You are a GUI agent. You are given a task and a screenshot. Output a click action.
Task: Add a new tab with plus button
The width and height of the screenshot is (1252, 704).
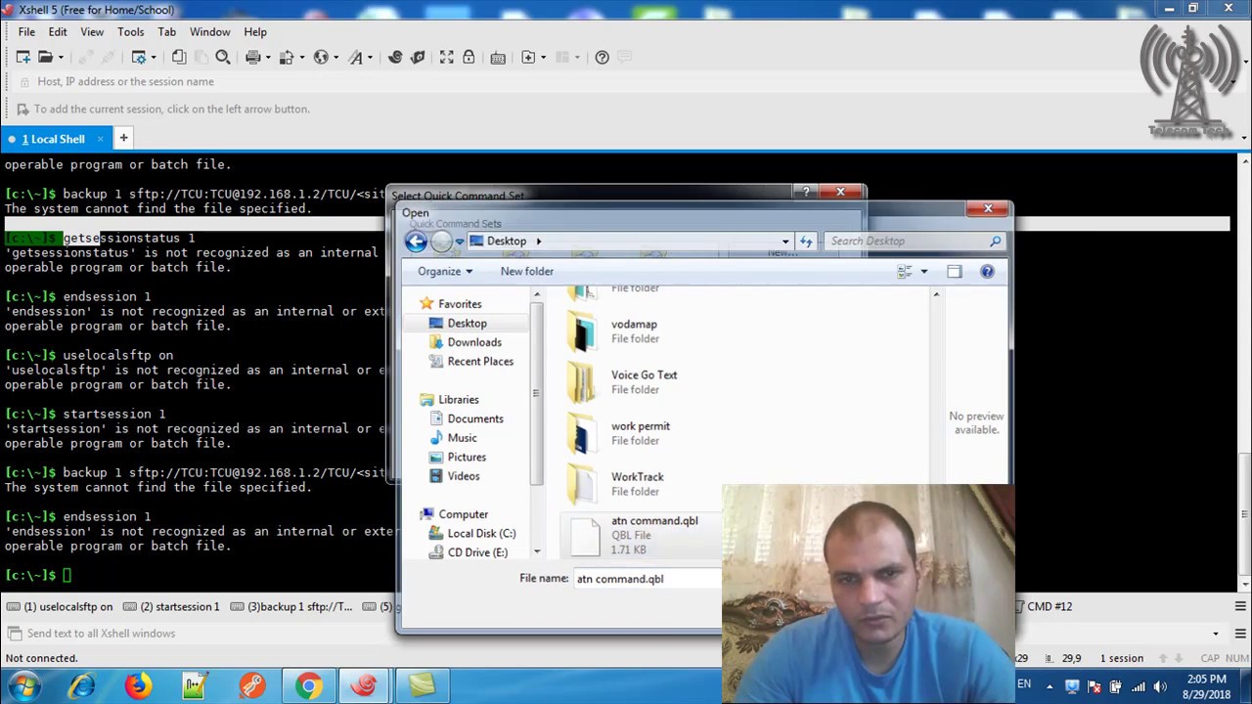(x=123, y=138)
